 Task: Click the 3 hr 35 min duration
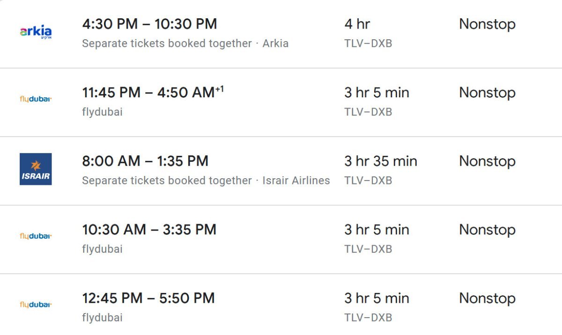click(381, 161)
